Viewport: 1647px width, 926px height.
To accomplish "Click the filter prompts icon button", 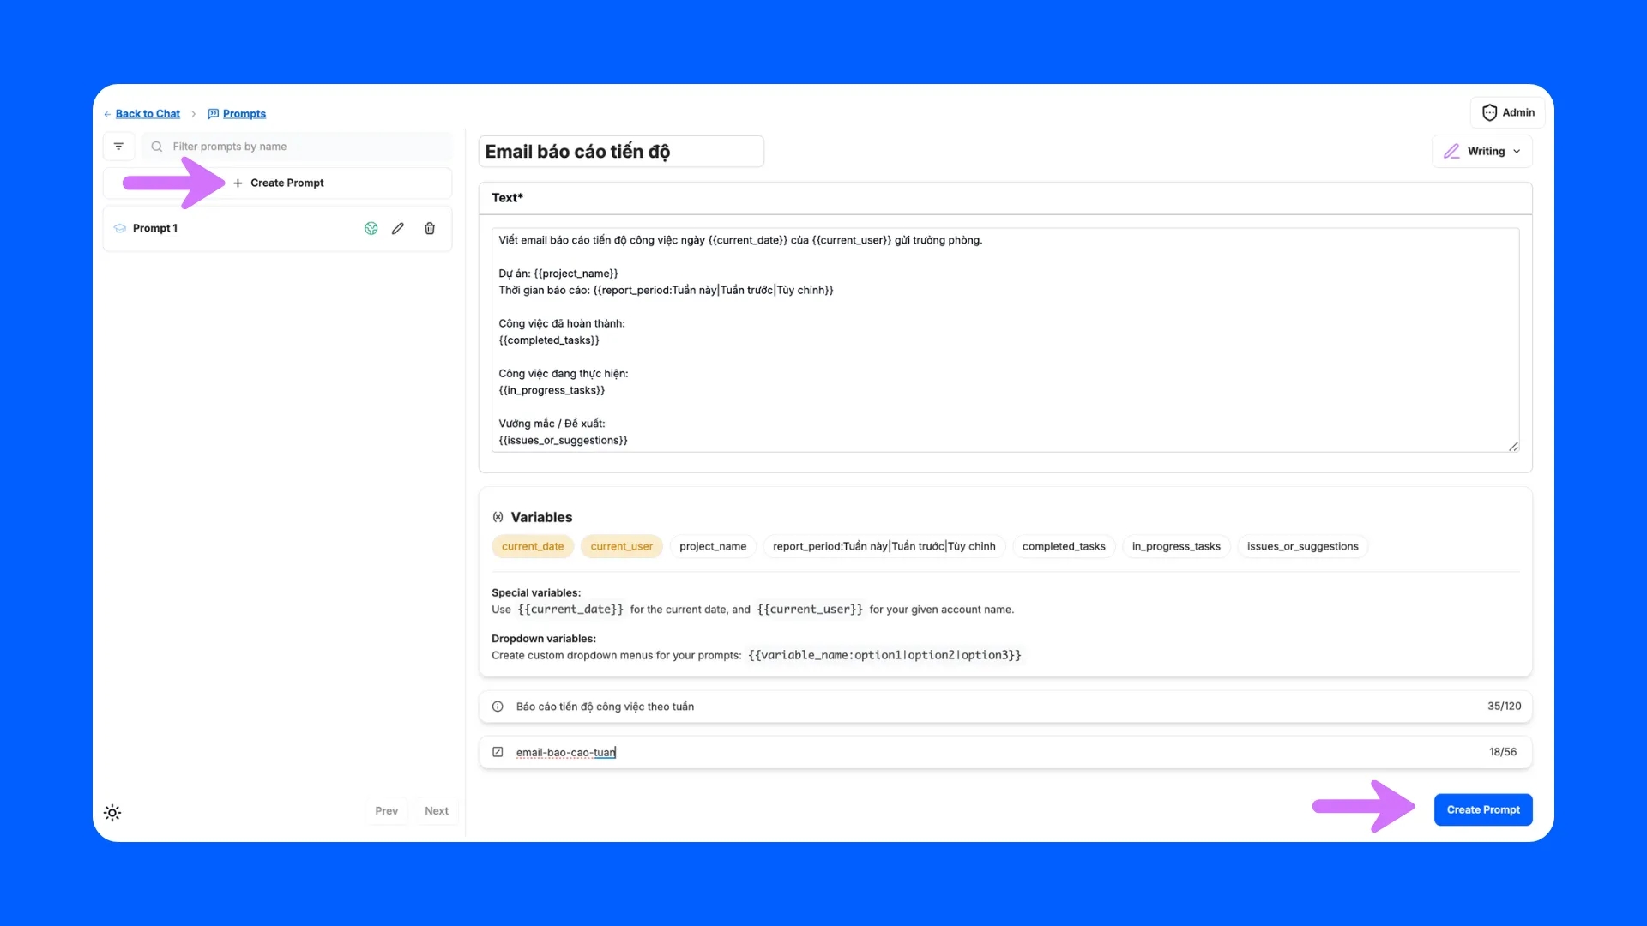I will coord(118,147).
